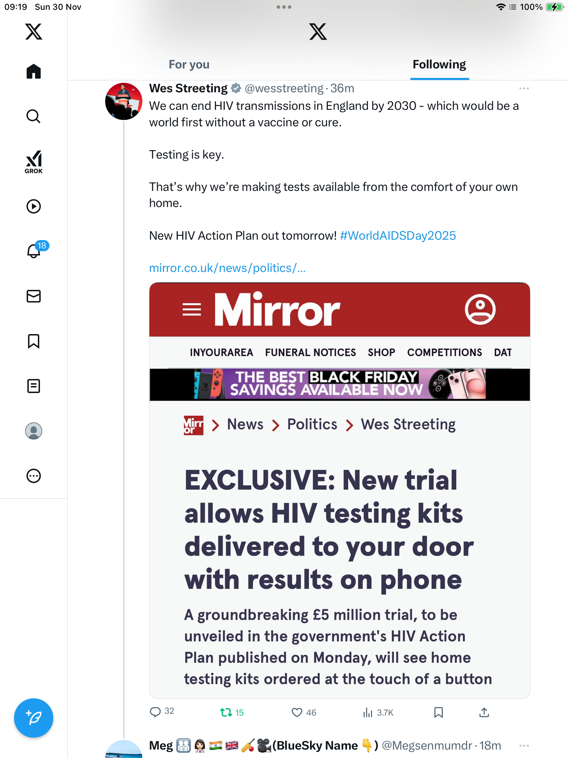Switch to the For you tab
Screen dimensions: 568x758
point(189,65)
